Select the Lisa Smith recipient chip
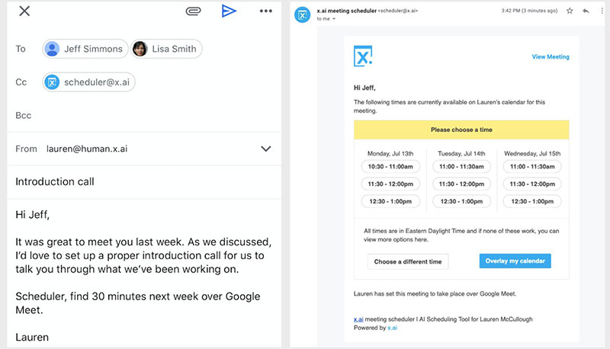The image size is (610, 349). coord(166,49)
